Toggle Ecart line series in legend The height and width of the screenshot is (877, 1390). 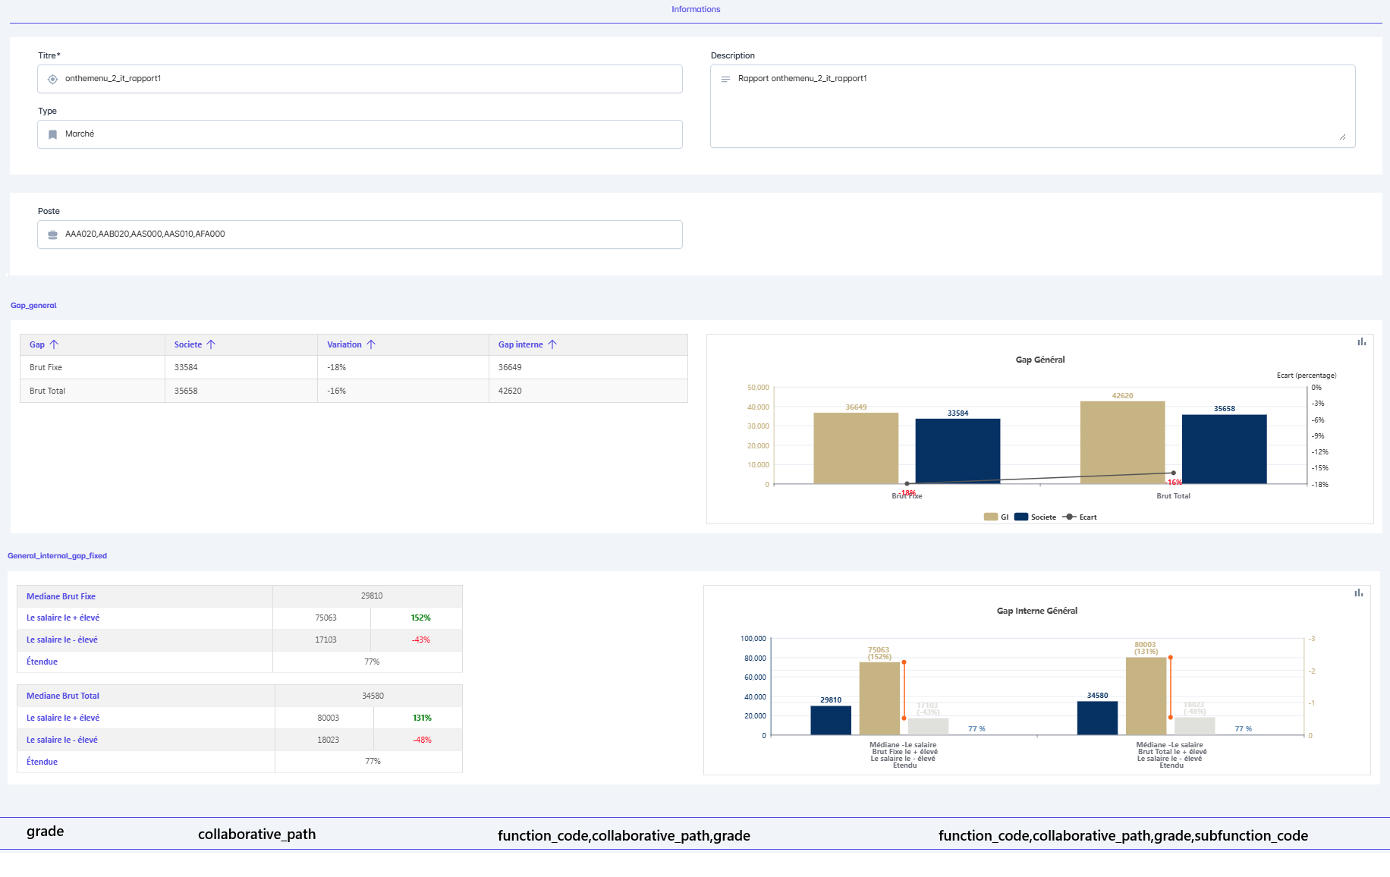point(1079,517)
